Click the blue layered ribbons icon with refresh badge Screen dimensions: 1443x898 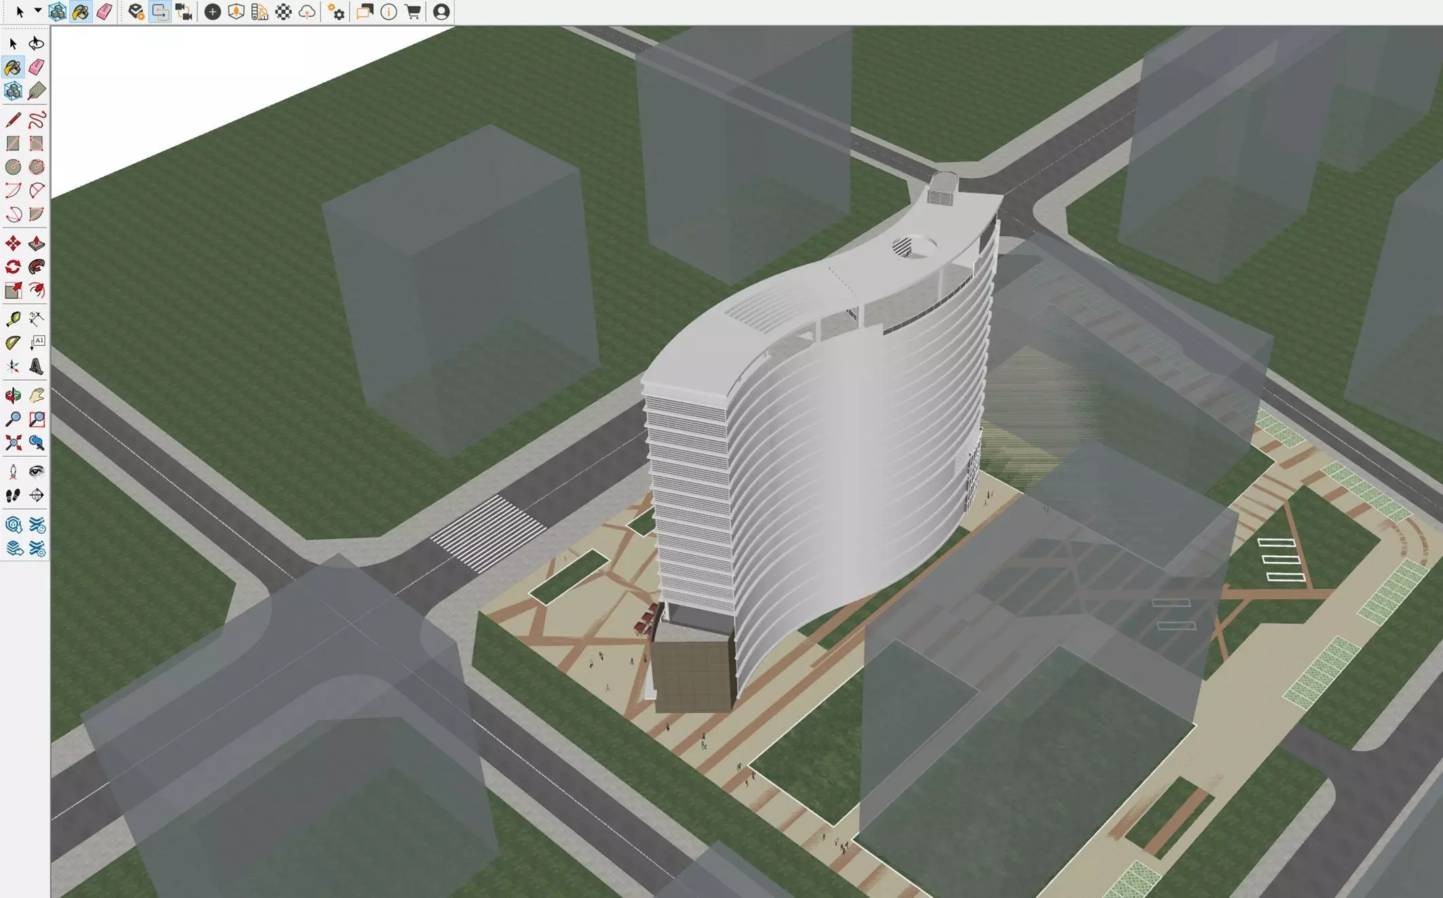37,525
